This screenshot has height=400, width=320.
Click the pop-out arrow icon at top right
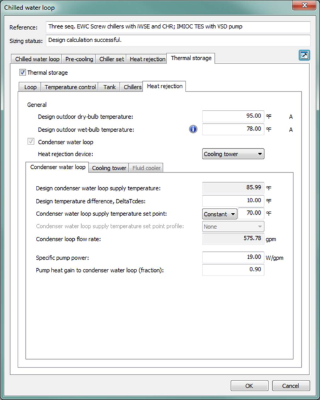tap(304, 55)
